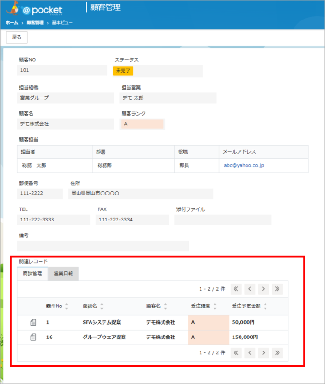
Task: Click the 郵便番号 field 111-2222
Action: click(39, 194)
